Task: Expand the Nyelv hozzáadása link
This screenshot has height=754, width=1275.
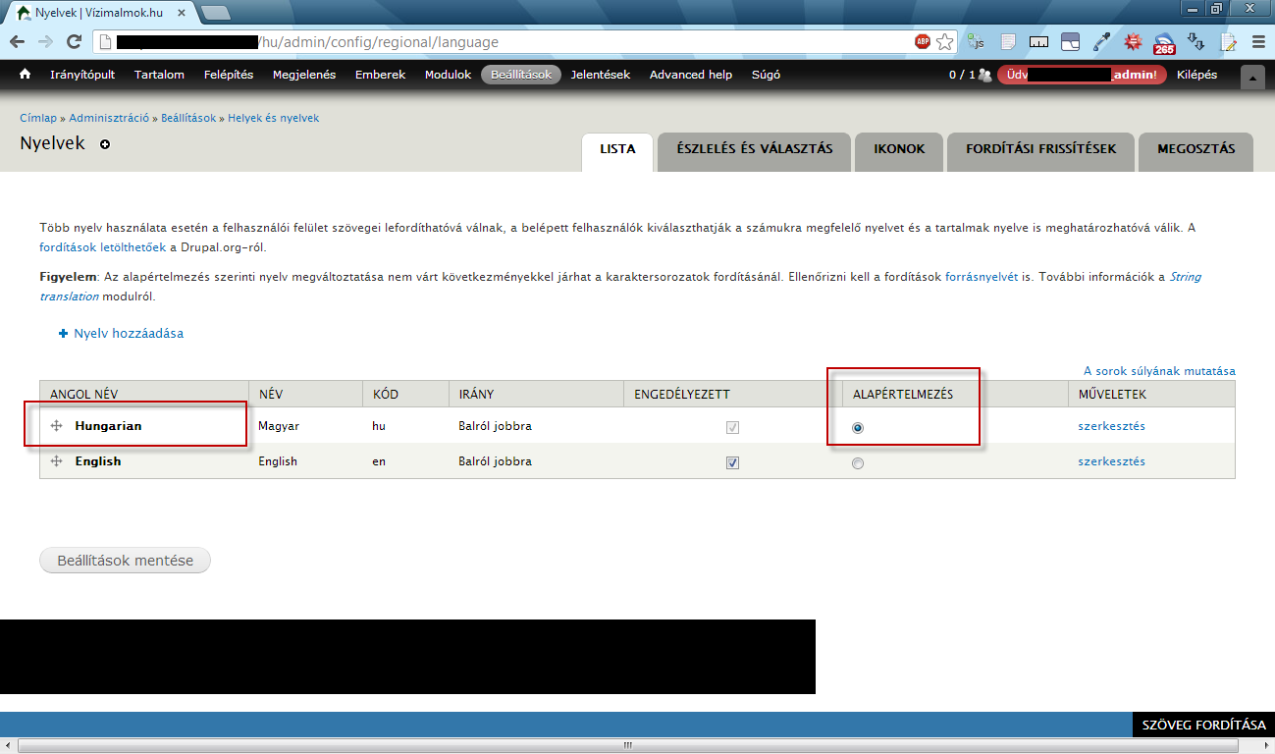Action: coord(128,334)
